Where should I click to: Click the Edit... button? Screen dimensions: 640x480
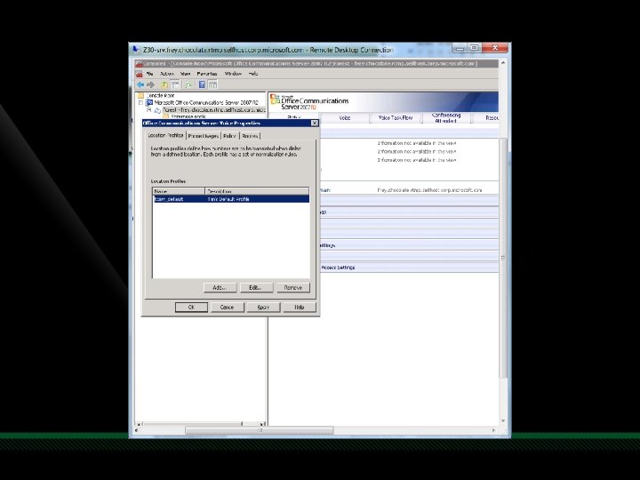256,288
